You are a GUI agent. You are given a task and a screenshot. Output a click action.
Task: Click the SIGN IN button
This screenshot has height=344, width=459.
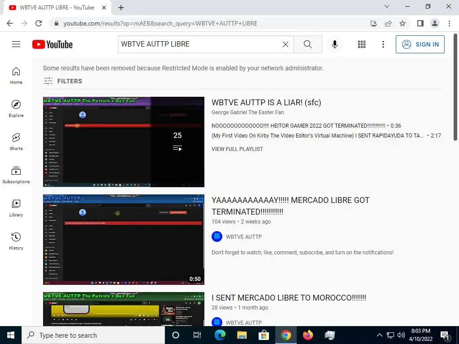click(x=420, y=44)
